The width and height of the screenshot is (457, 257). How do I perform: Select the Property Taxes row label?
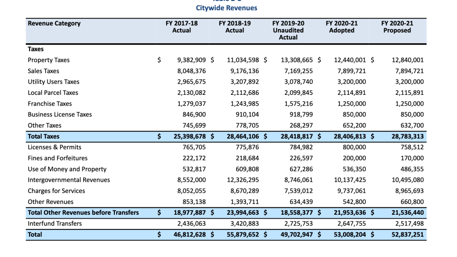click(x=49, y=60)
